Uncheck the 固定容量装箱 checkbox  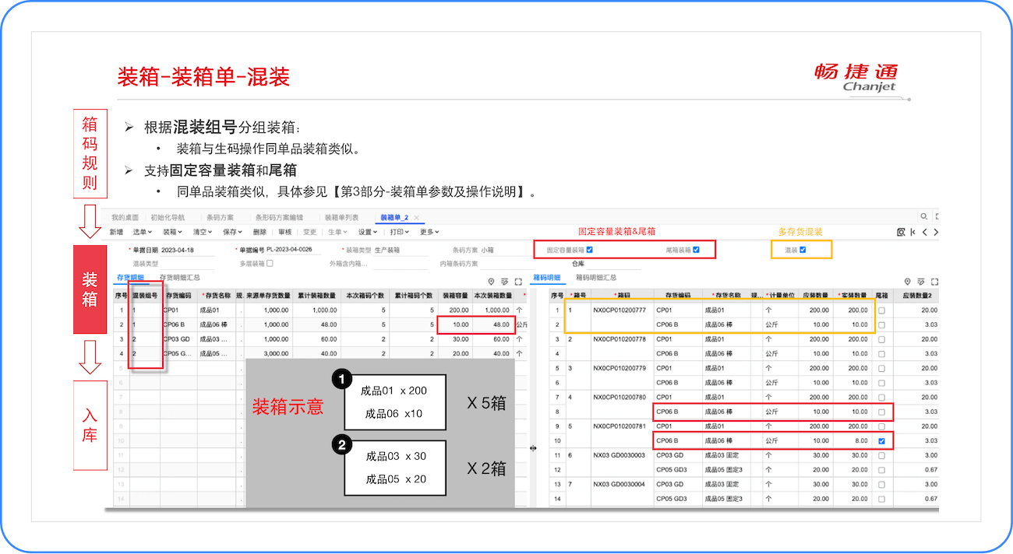click(x=589, y=250)
